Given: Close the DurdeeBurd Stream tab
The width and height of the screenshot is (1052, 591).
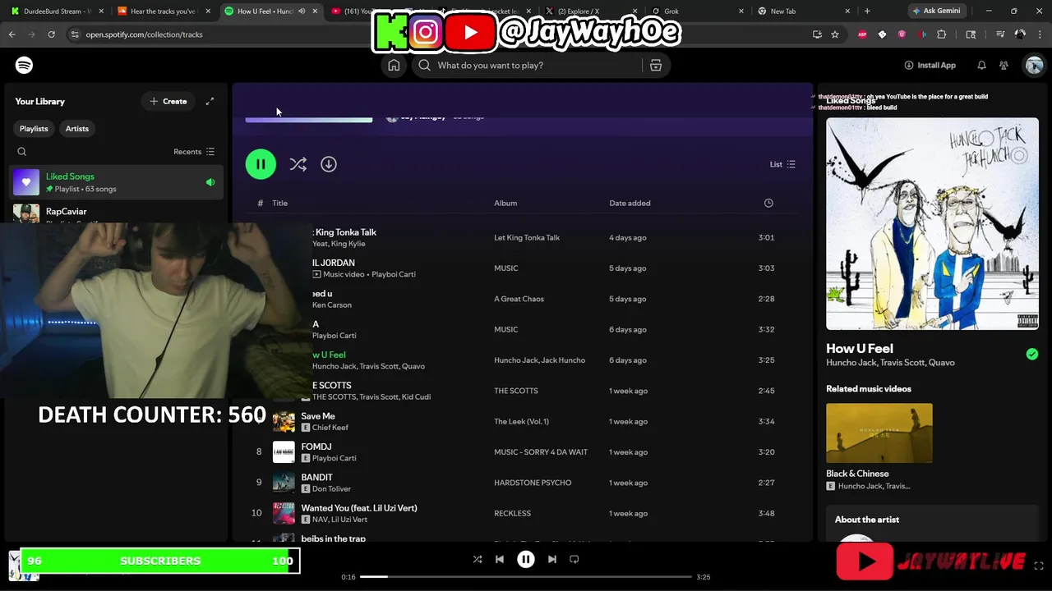Looking at the screenshot, I should (100, 11).
